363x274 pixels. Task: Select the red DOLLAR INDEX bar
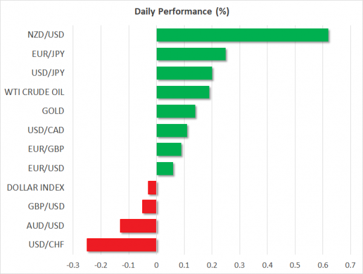[x=152, y=188]
